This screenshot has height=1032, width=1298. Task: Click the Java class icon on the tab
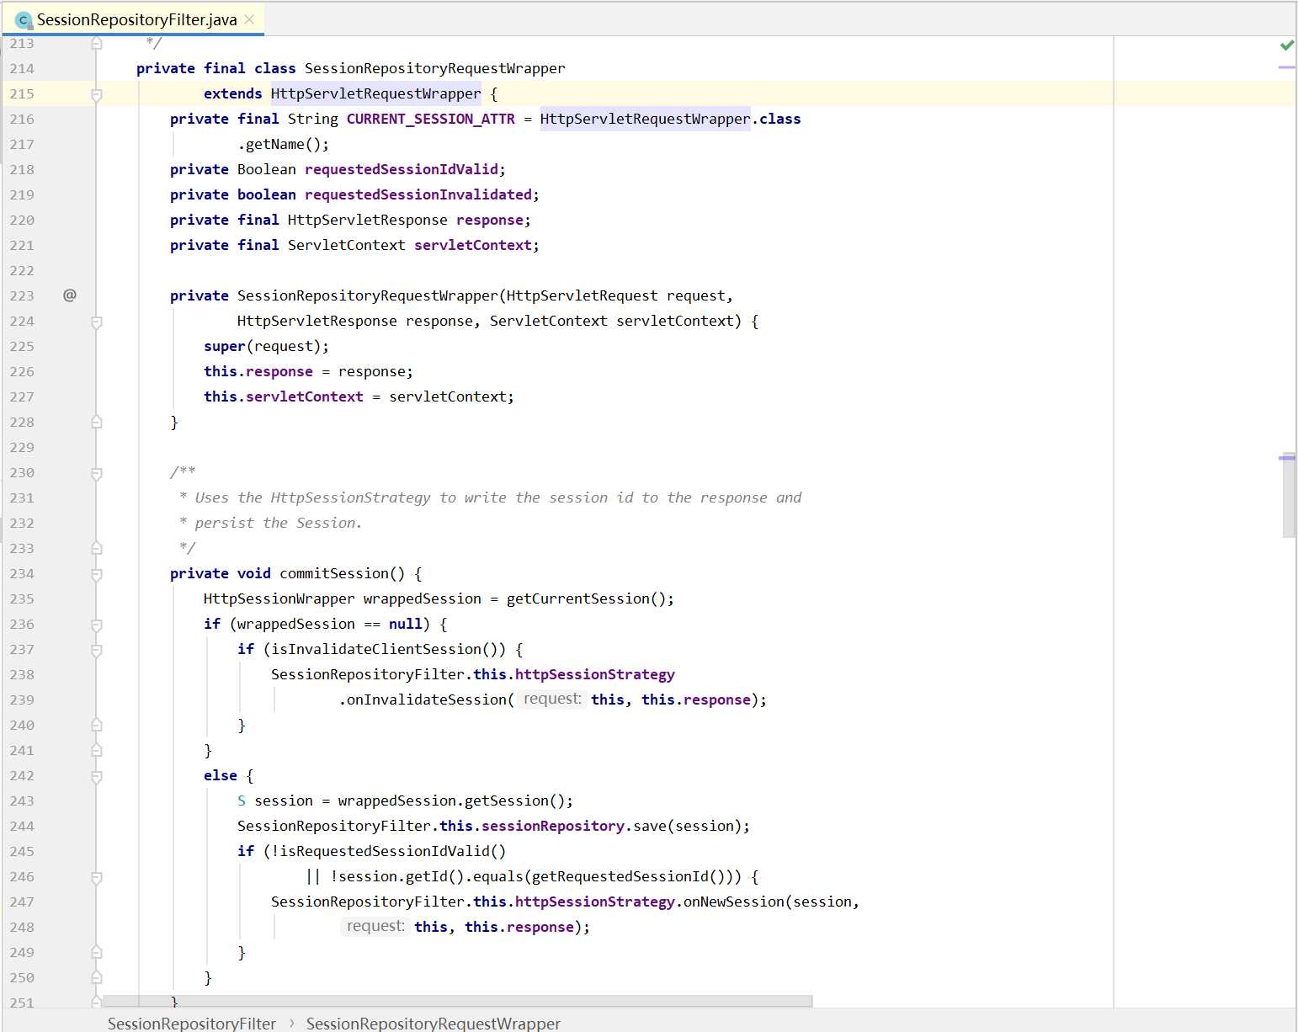click(23, 20)
